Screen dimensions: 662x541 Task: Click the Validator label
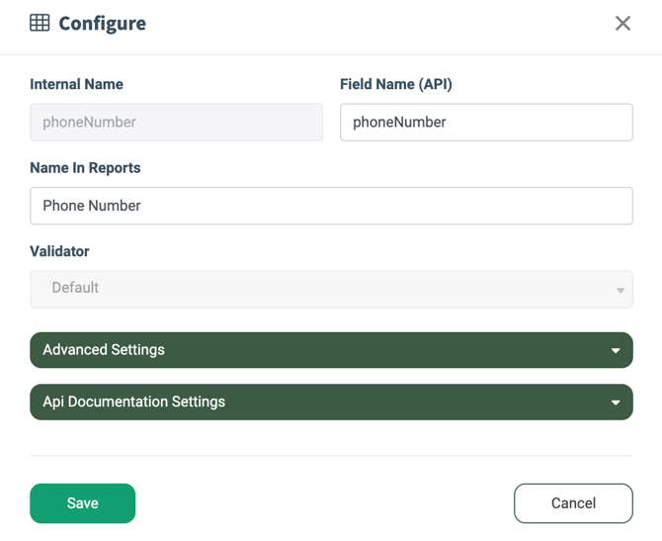pyautogui.click(x=59, y=251)
